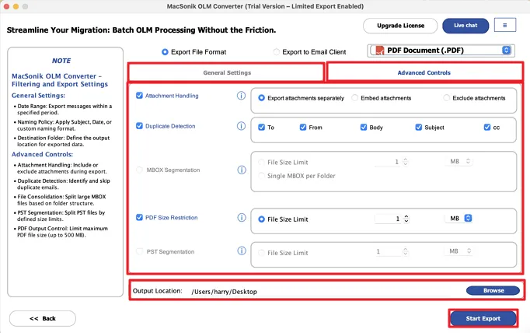Click PDF size limit value field

point(388,219)
